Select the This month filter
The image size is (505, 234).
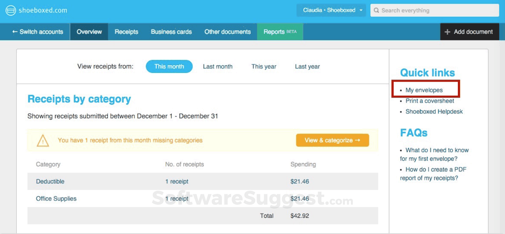pyautogui.click(x=169, y=67)
